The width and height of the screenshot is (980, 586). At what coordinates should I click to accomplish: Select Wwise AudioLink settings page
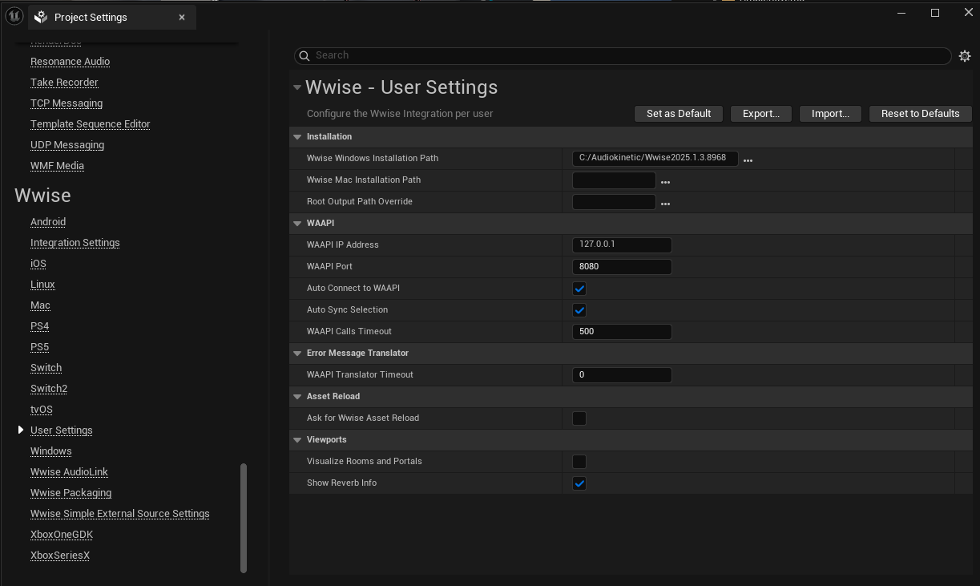tap(69, 472)
